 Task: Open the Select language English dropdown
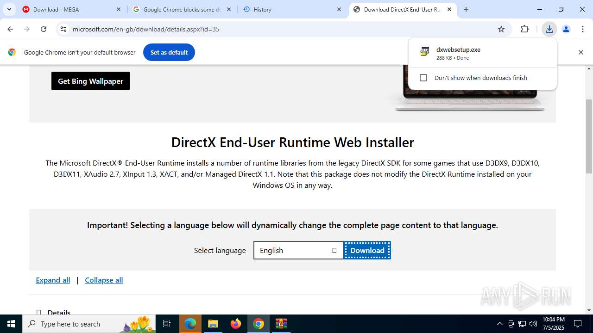[x=298, y=250]
